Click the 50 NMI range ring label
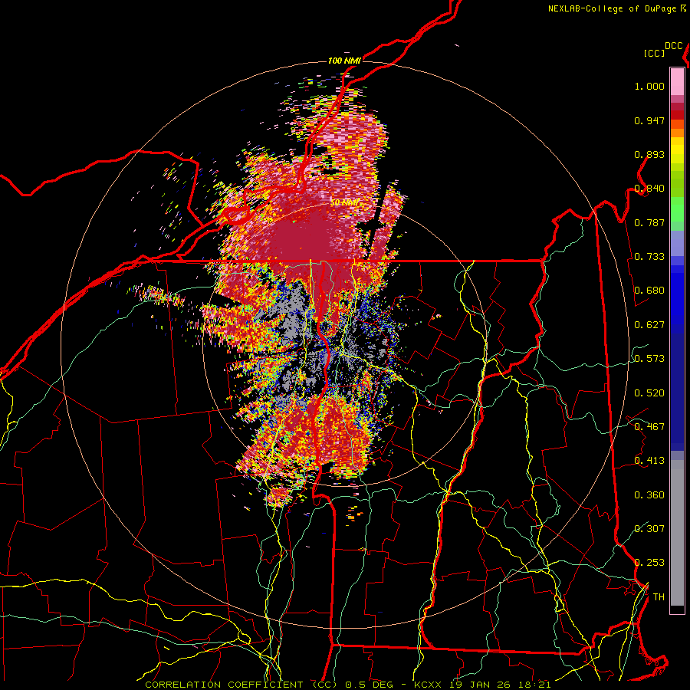 pyautogui.click(x=344, y=202)
